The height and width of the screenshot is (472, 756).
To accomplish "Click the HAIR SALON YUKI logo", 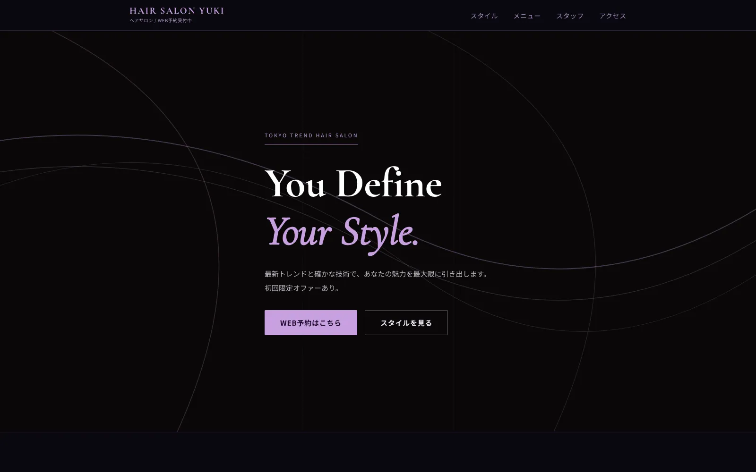I will point(177,11).
